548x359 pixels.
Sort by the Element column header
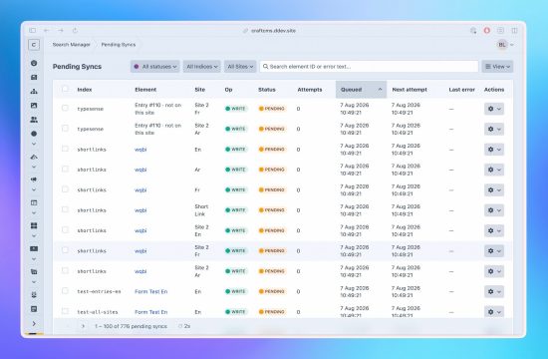[x=145, y=90]
